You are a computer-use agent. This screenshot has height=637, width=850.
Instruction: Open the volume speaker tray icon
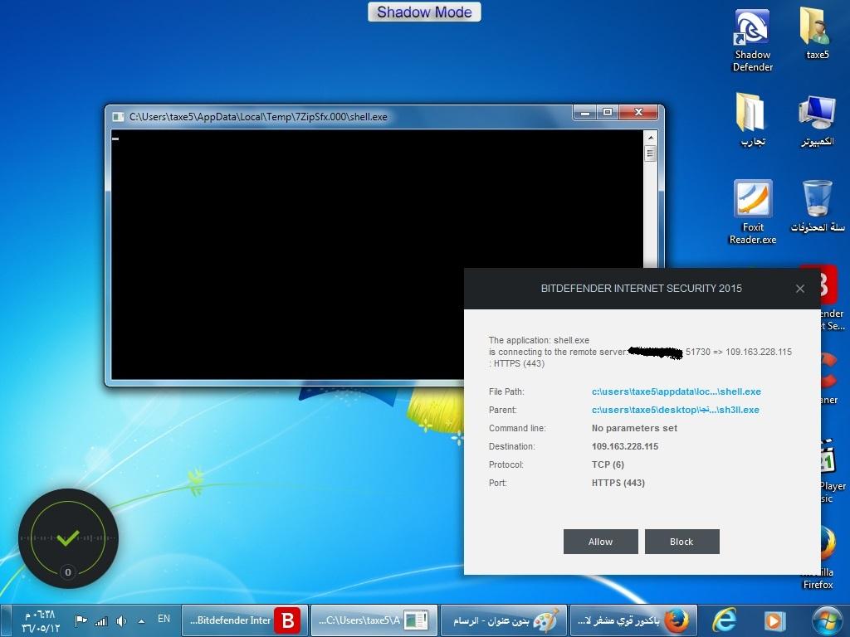[121, 621]
